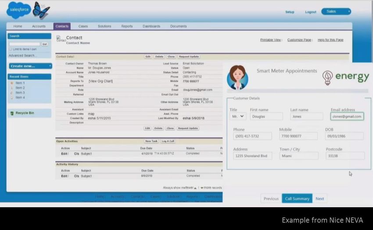The width and height of the screenshot is (373, 230).
Task: Click top Edit button in Contact Detail
Action: click(x=148, y=57)
